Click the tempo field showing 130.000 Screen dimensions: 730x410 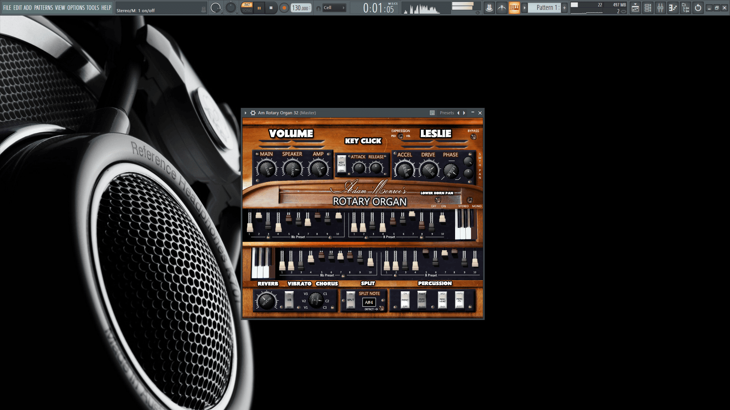300,8
